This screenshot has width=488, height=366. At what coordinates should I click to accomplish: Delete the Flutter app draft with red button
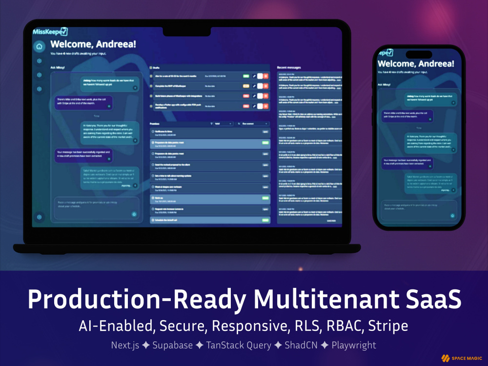click(266, 106)
